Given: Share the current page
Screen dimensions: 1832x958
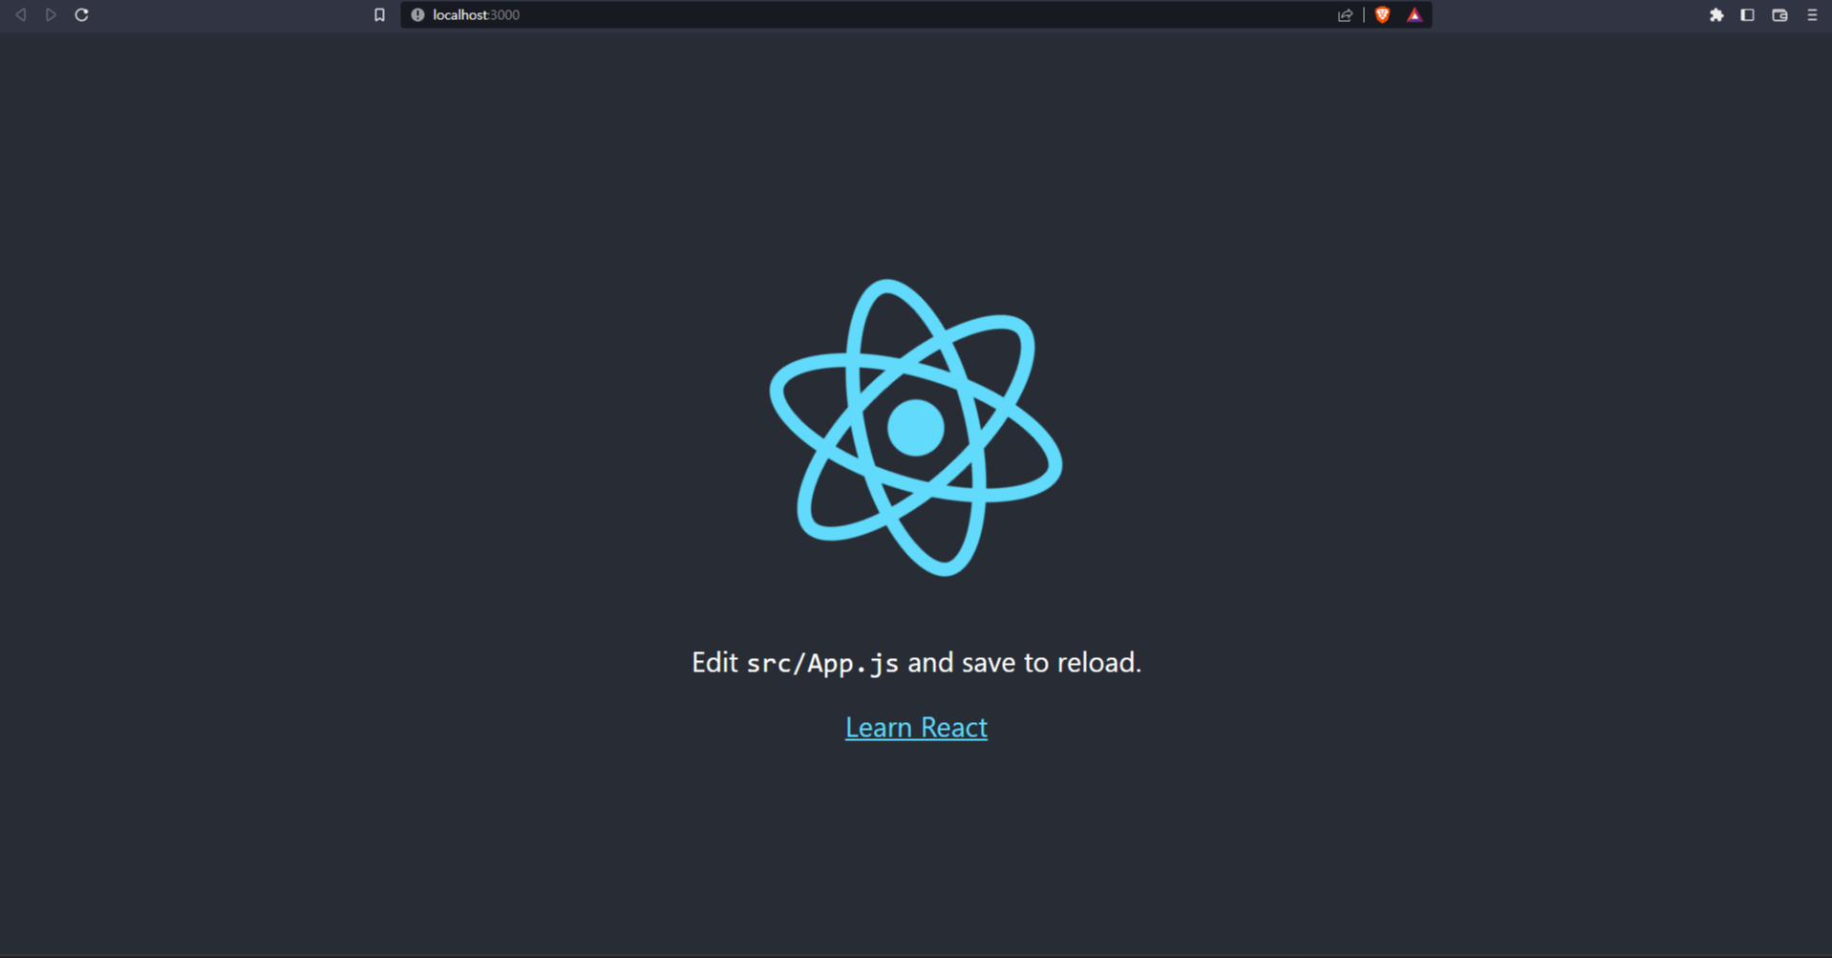Looking at the screenshot, I should pyautogui.click(x=1345, y=14).
